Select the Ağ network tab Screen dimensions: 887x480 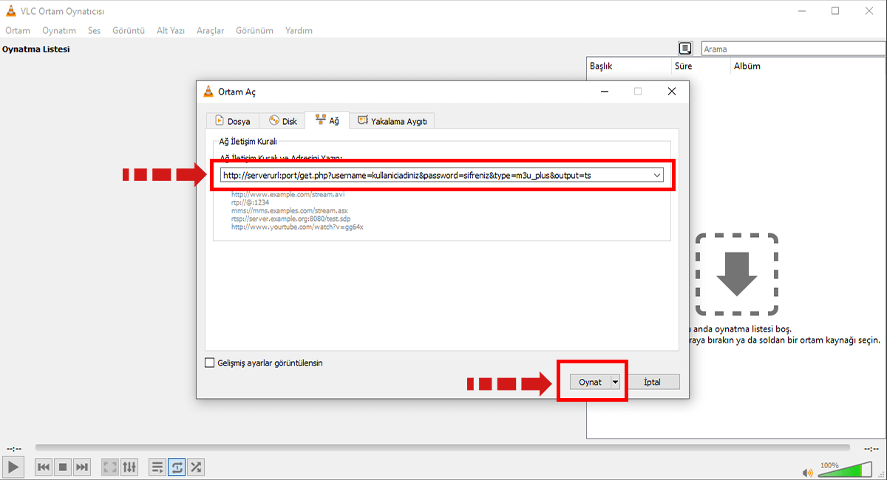click(x=327, y=120)
